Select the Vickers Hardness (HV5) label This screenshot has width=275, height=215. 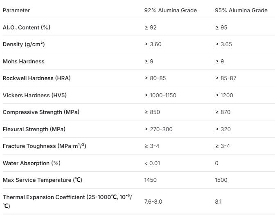[35, 95]
